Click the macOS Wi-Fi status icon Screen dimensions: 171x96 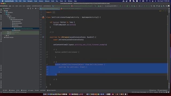(147, 1)
